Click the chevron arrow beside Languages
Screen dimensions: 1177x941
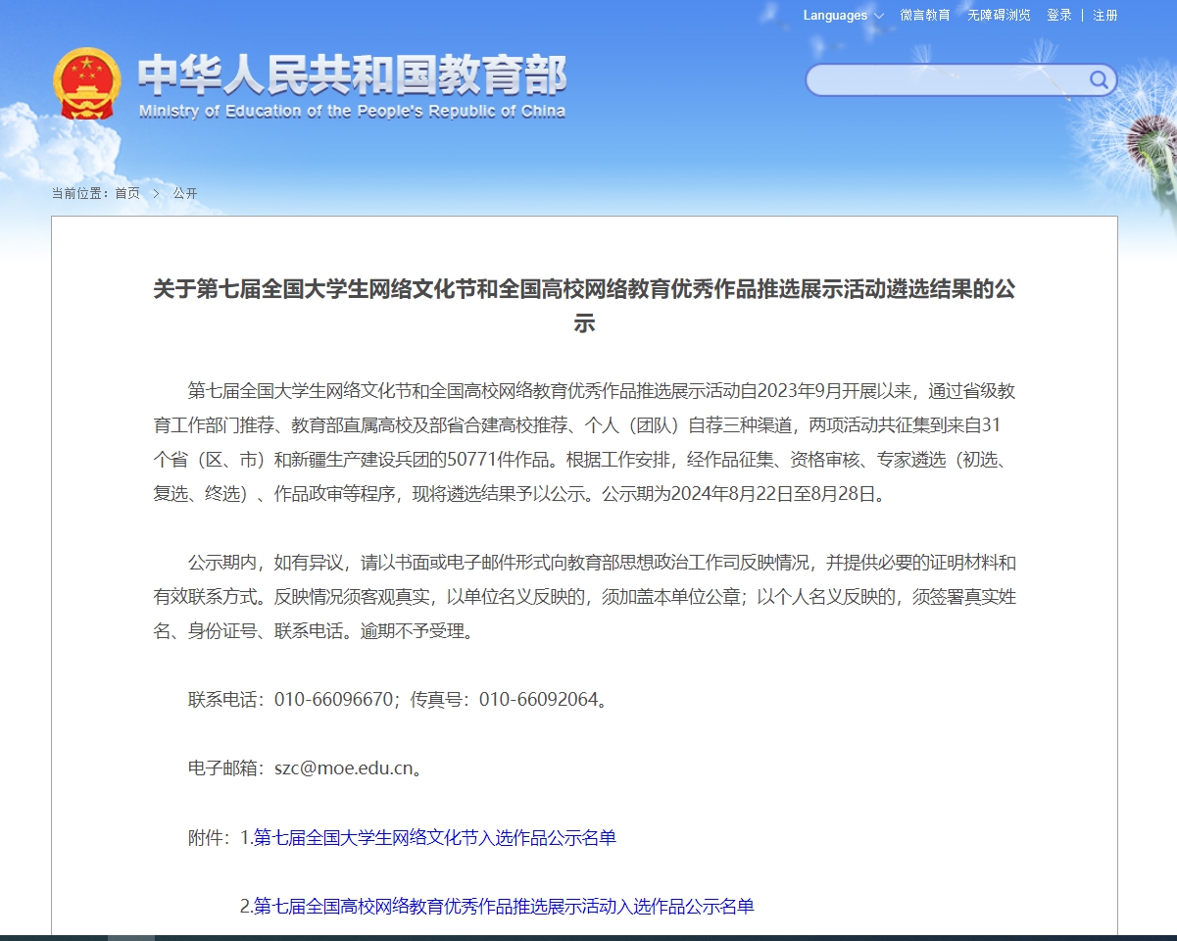point(879,16)
